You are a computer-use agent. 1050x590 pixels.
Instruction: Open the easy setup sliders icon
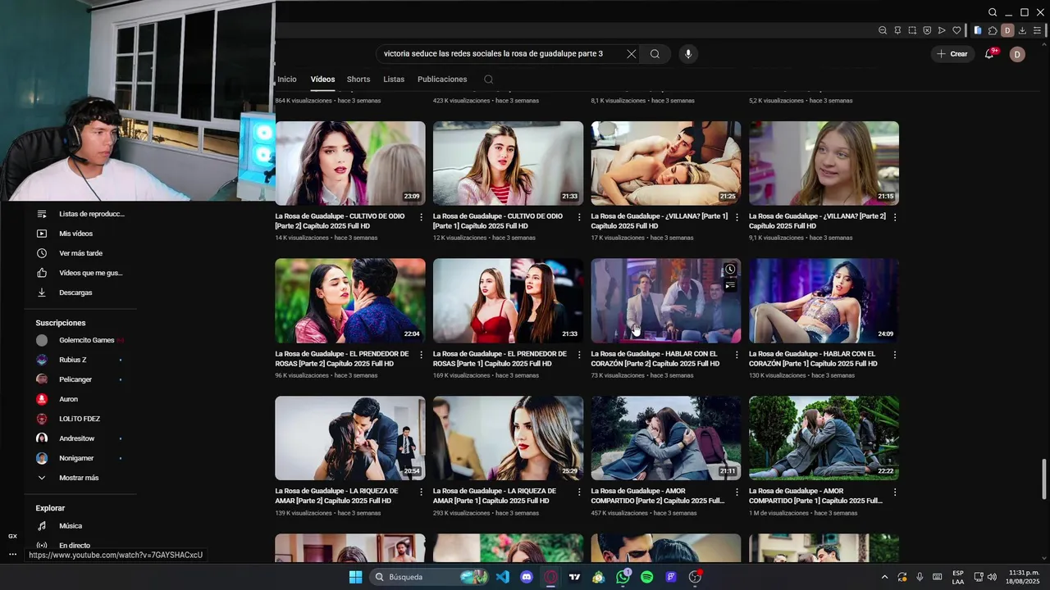(x=1037, y=30)
